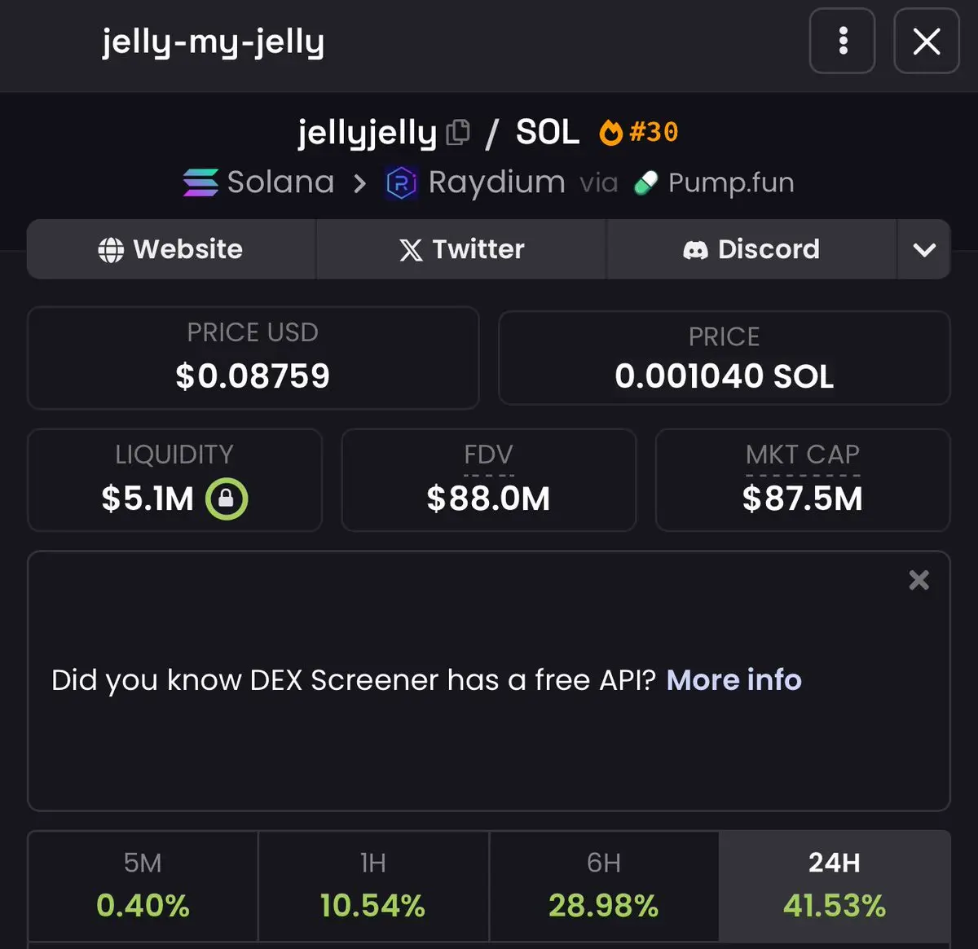
Task: Click the FDV value box
Action: click(488, 480)
